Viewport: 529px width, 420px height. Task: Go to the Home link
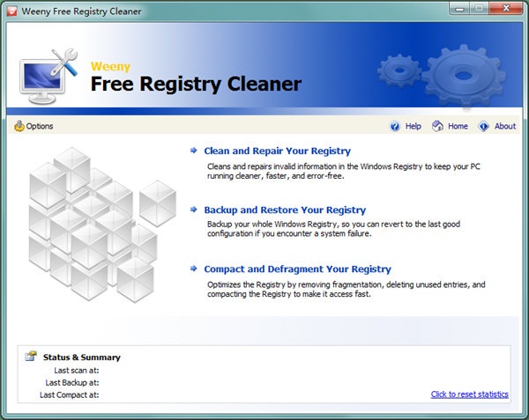[458, 126]
